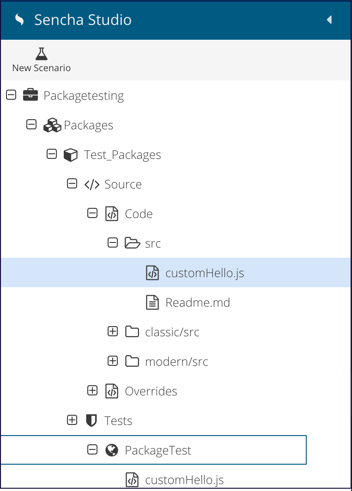Open customHello.js under PackageTest
The image size is (352, 491).
tap(184, 480)
